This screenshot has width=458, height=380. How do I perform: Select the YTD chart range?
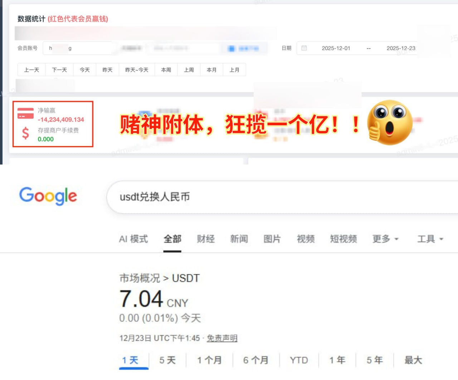click(299, 360)
